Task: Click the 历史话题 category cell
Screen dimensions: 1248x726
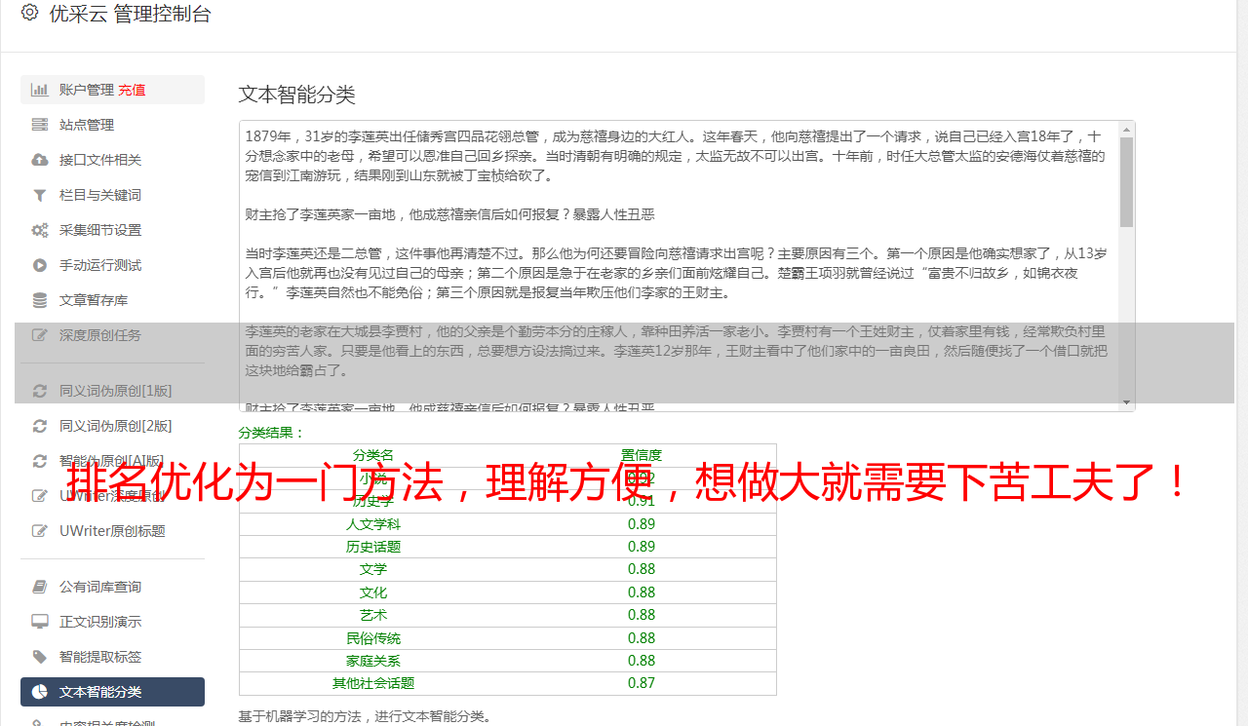Action: pyautogui.click(x=373, y=547)
